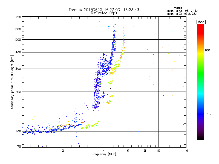Click the colorbar tick label '0'
Image resolution: width=219 pixels, height=164 pixels.
205,82
